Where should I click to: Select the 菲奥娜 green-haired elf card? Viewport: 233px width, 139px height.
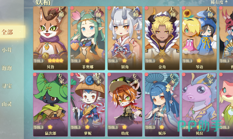[88, 38]
